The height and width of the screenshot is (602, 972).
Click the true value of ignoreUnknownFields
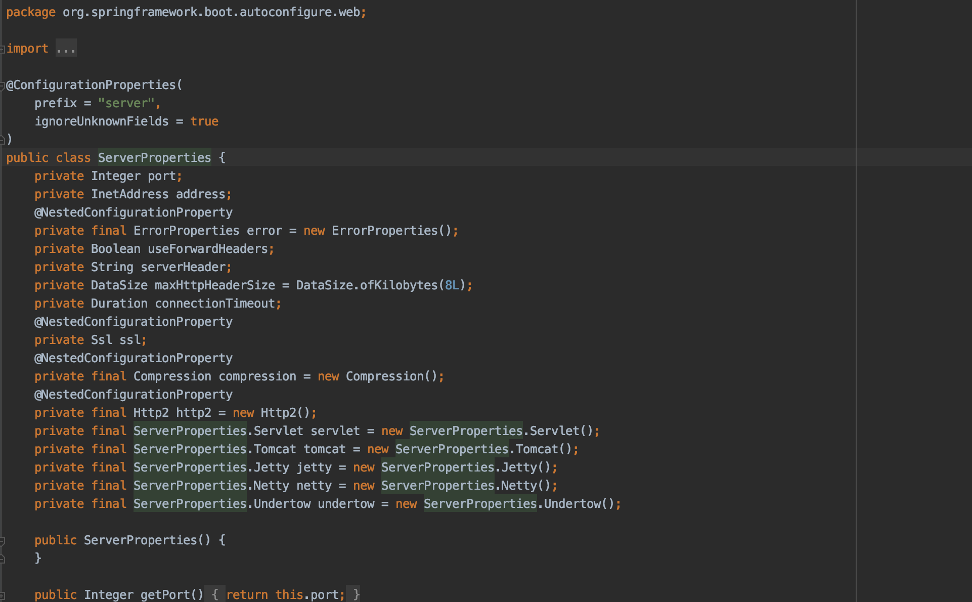coord(204,121)
